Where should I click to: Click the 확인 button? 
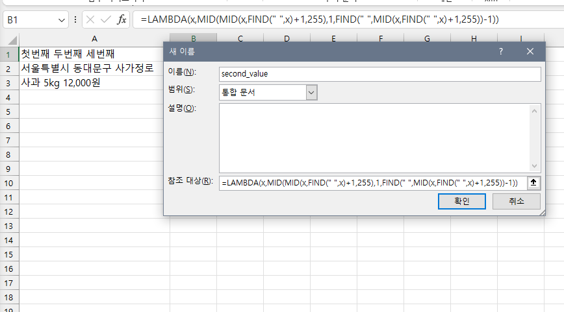(x=462, y=201)
